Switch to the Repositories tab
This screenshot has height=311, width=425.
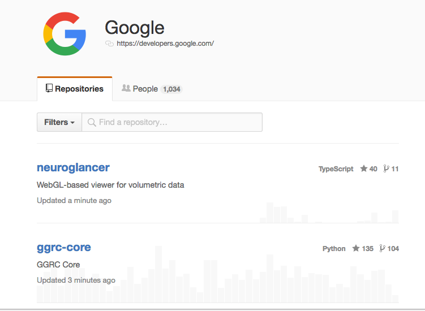(75, 89)
